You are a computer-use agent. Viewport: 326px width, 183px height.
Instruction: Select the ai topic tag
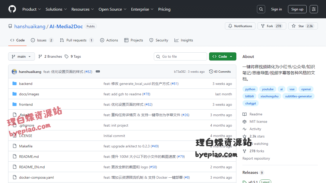[x=281, y=89]
